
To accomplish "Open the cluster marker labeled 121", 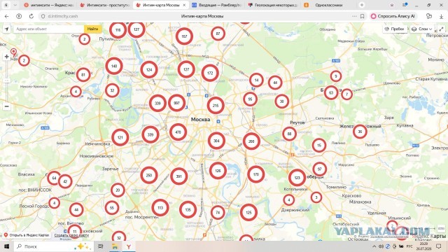I will pyautogui.click(x=120, y=137).
